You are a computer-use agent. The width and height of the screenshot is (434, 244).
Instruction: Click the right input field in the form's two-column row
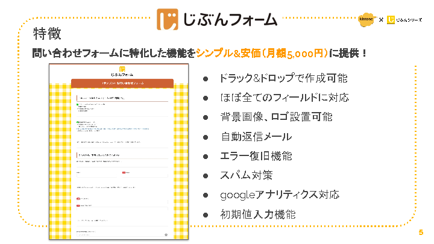[145, 175]
